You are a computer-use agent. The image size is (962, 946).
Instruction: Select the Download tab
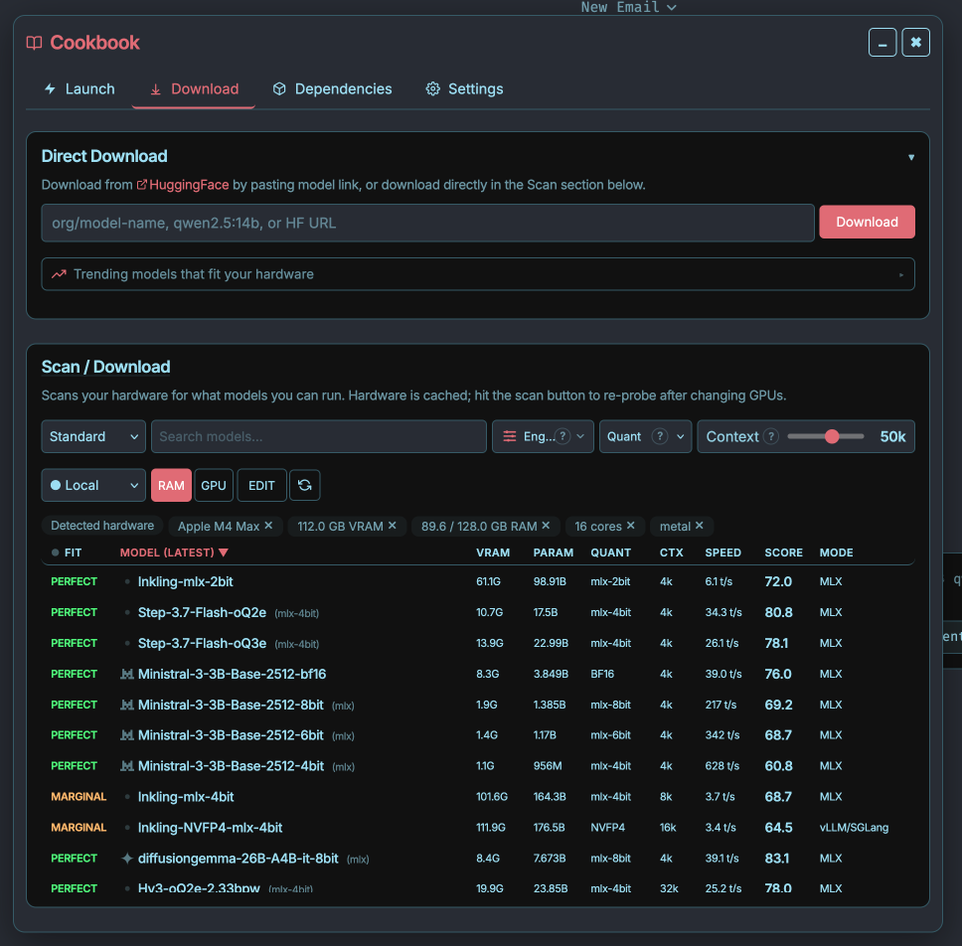(194, 89)
